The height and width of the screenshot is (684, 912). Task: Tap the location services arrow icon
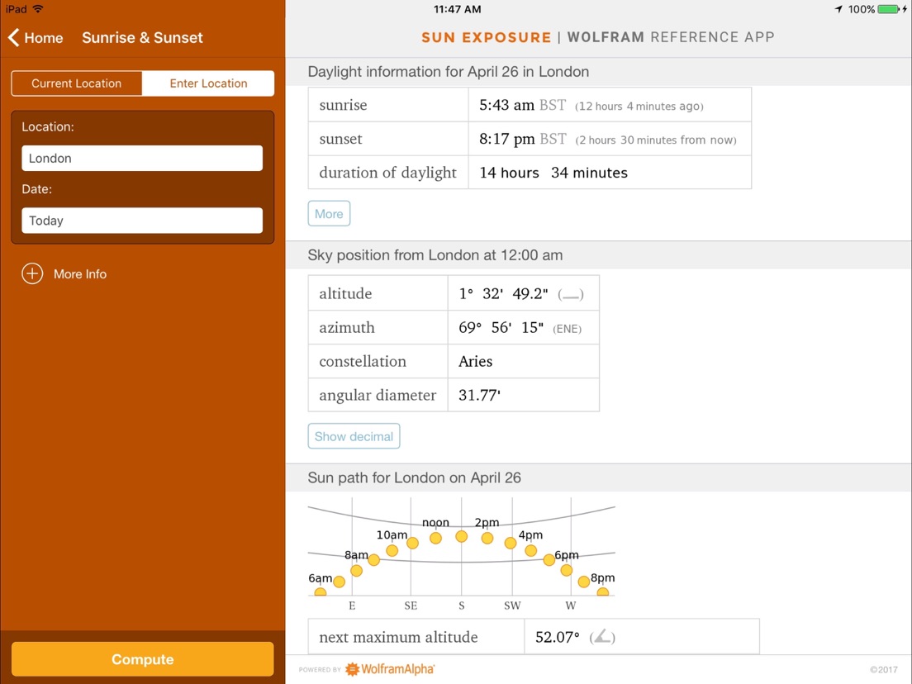(x=838, y=9)
